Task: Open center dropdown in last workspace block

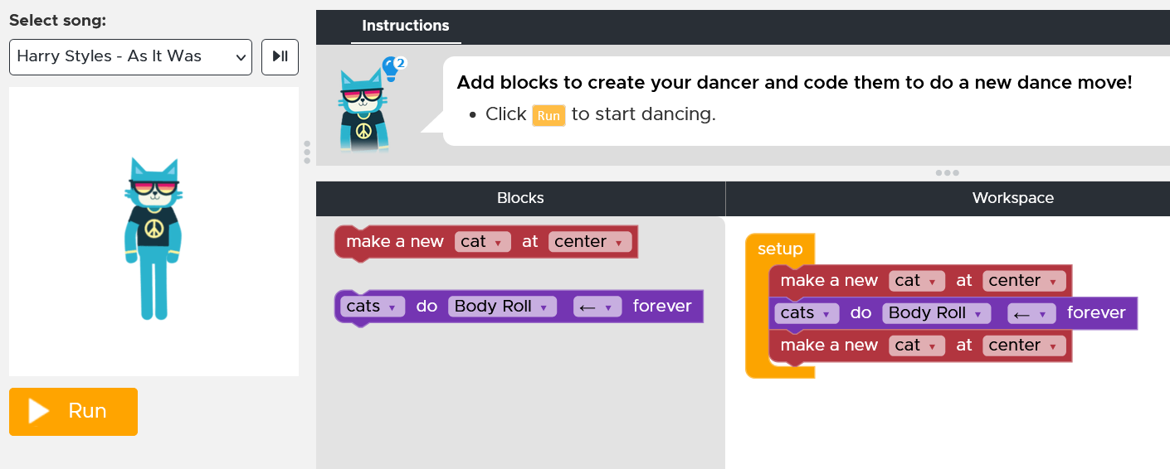Action: [1024, 345]
